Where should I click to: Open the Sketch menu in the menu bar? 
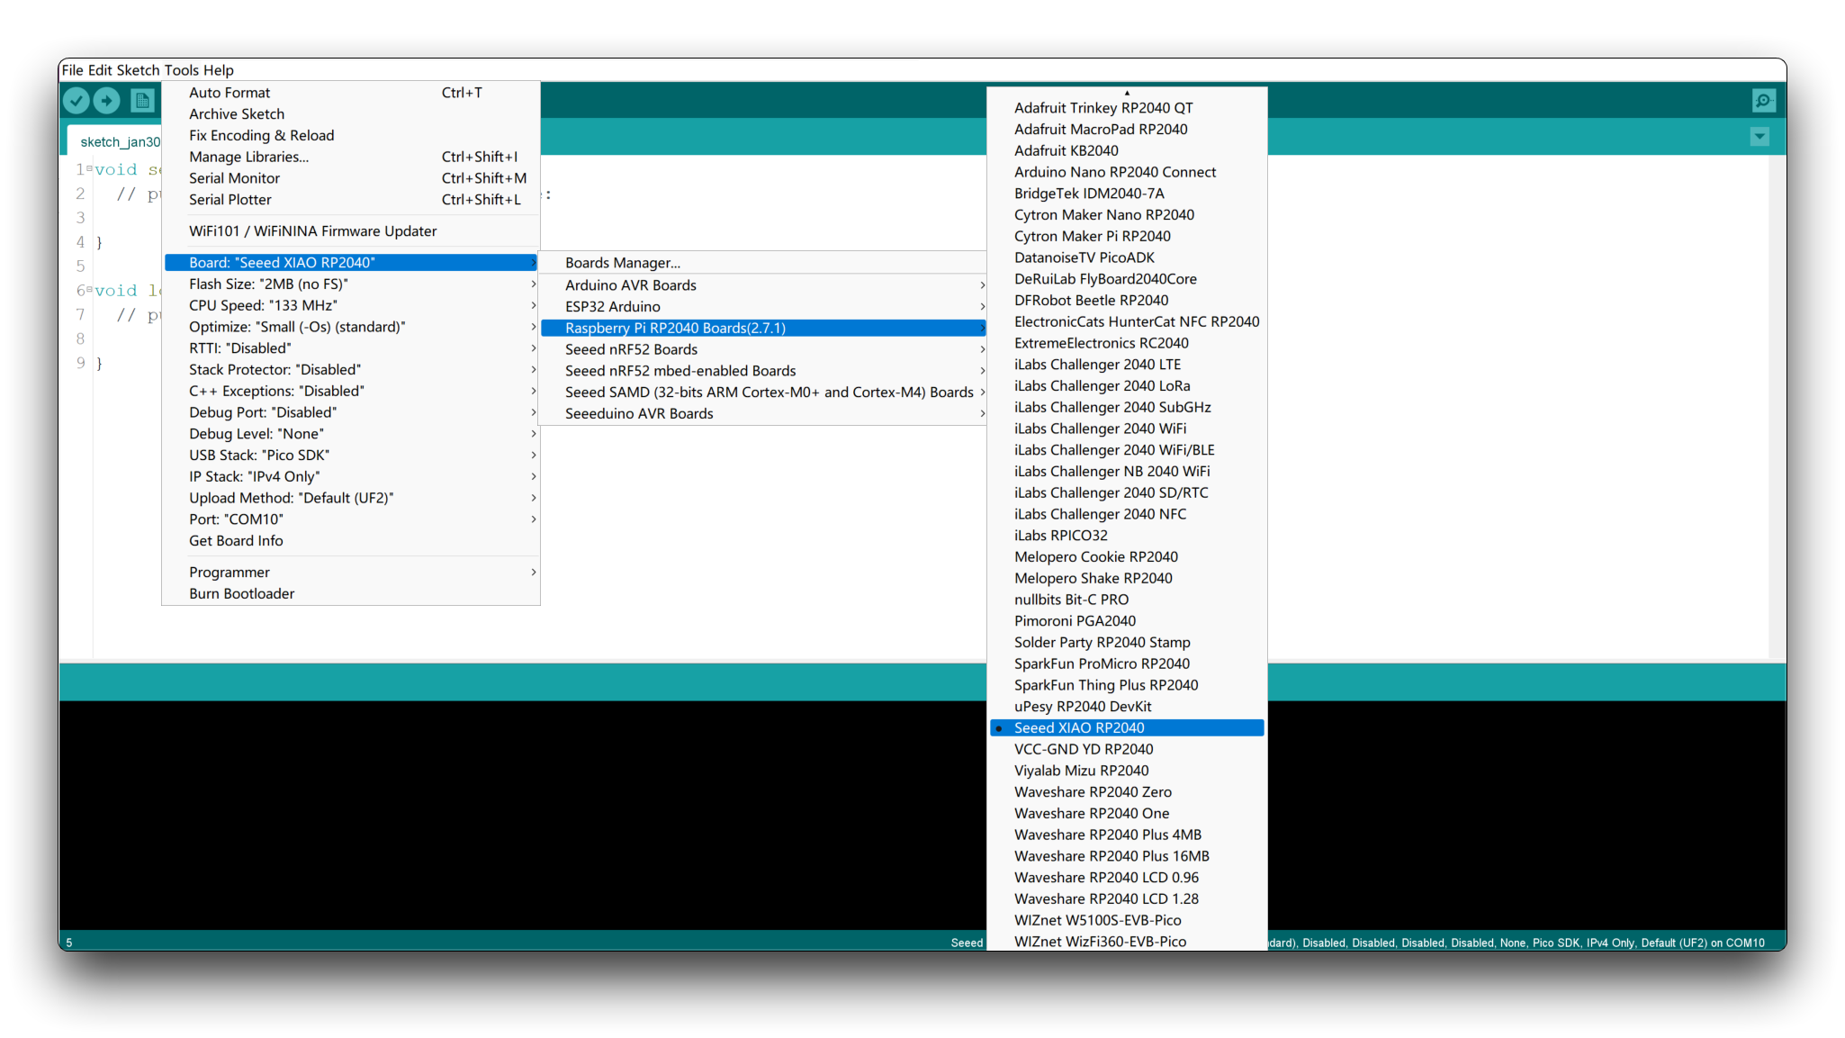(x=137, y=70)
